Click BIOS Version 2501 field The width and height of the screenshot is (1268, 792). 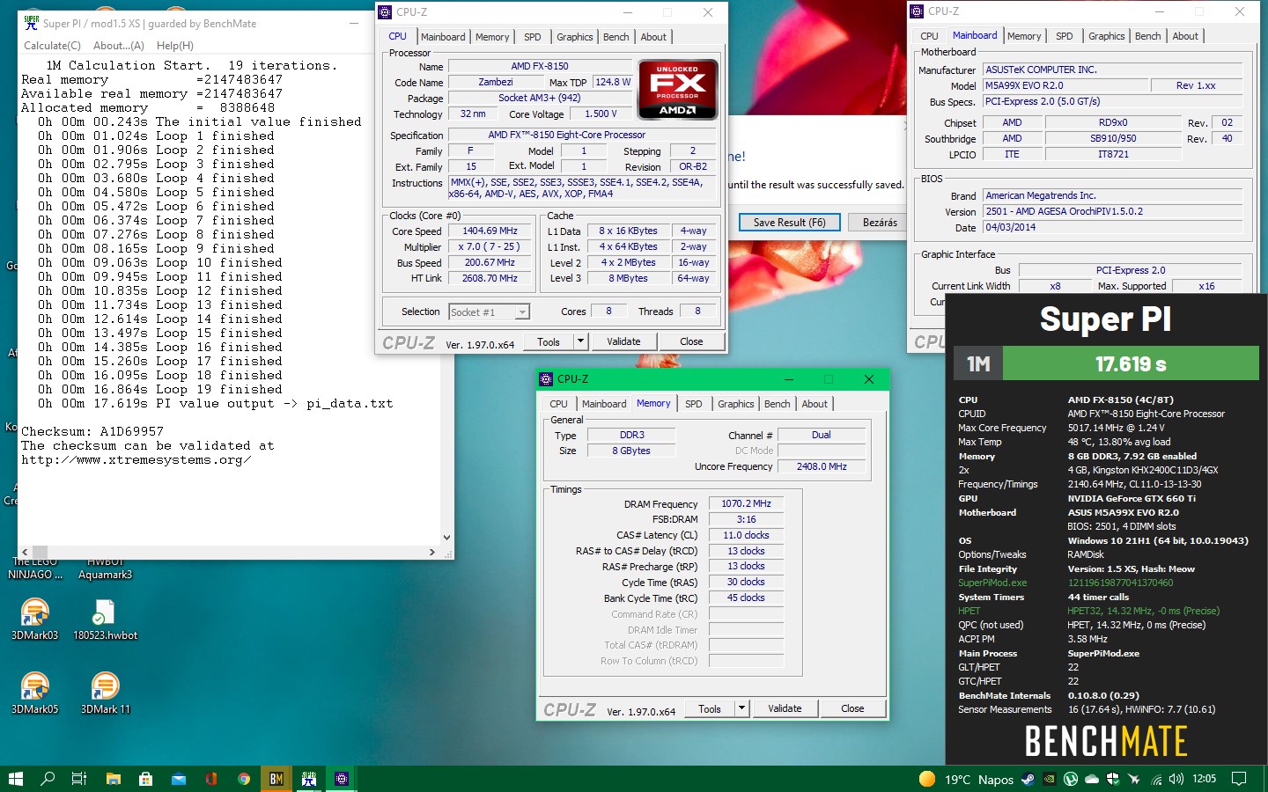pyautogui.click(x=1112, y=211)
